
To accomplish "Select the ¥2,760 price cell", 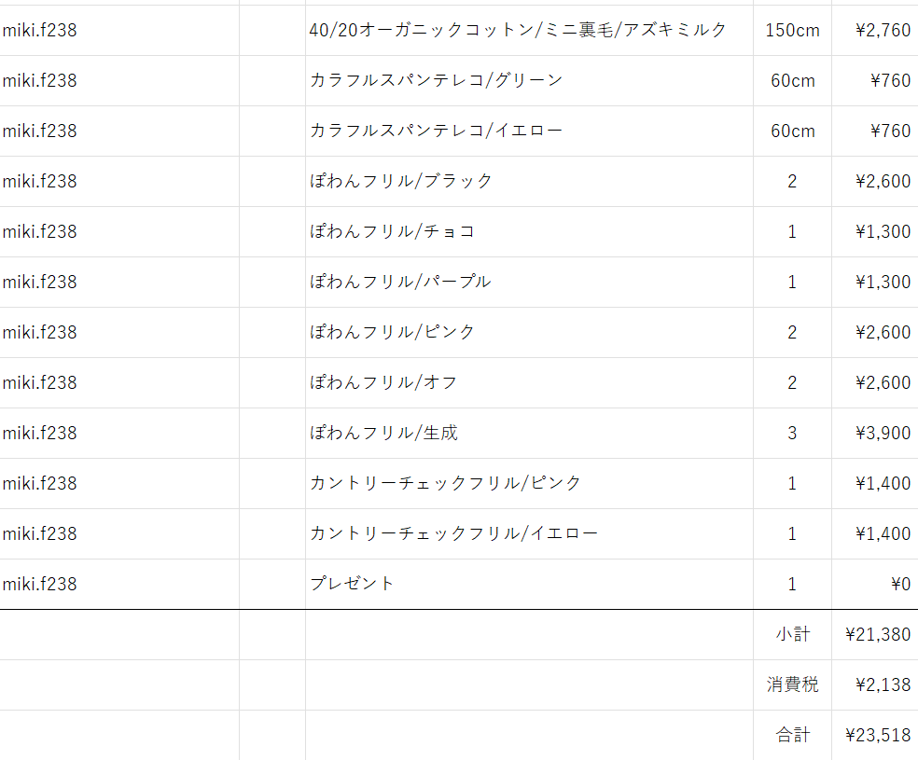I will point(875,31).
